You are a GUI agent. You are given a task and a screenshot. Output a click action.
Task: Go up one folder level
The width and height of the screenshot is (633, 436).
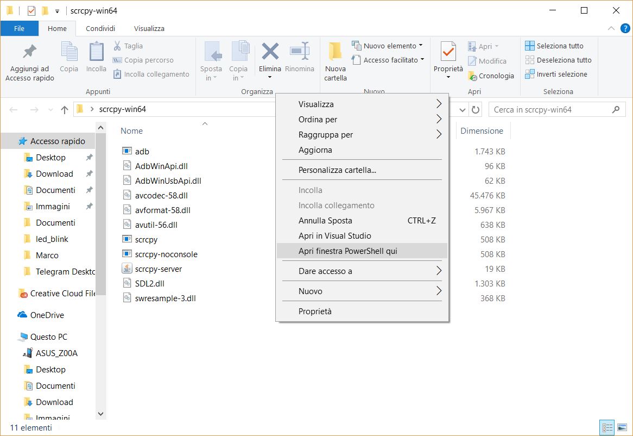(64, 109)
